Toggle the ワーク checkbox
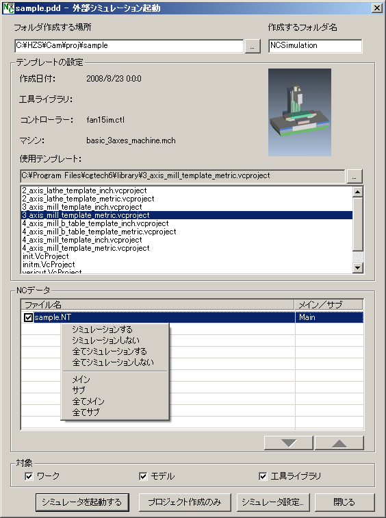The image size is (386, 518). click(x=29, y=476)
